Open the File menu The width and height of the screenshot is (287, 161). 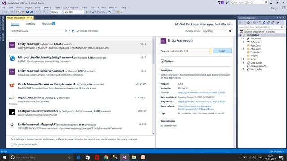point(4,8)
